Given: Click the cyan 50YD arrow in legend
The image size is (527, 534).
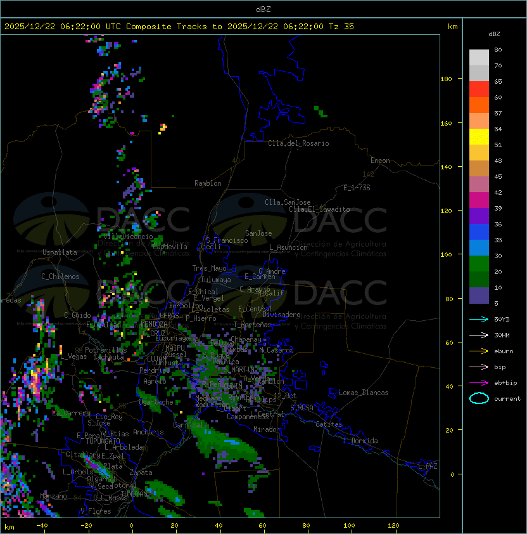Looking at the screenshot, I should coord(479,319).
